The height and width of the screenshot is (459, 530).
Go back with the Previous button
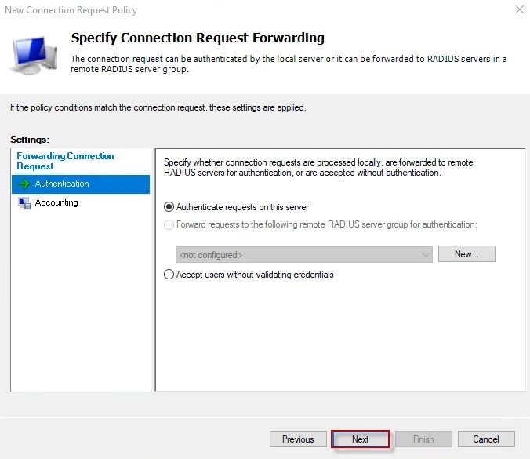tap(298, 439)
